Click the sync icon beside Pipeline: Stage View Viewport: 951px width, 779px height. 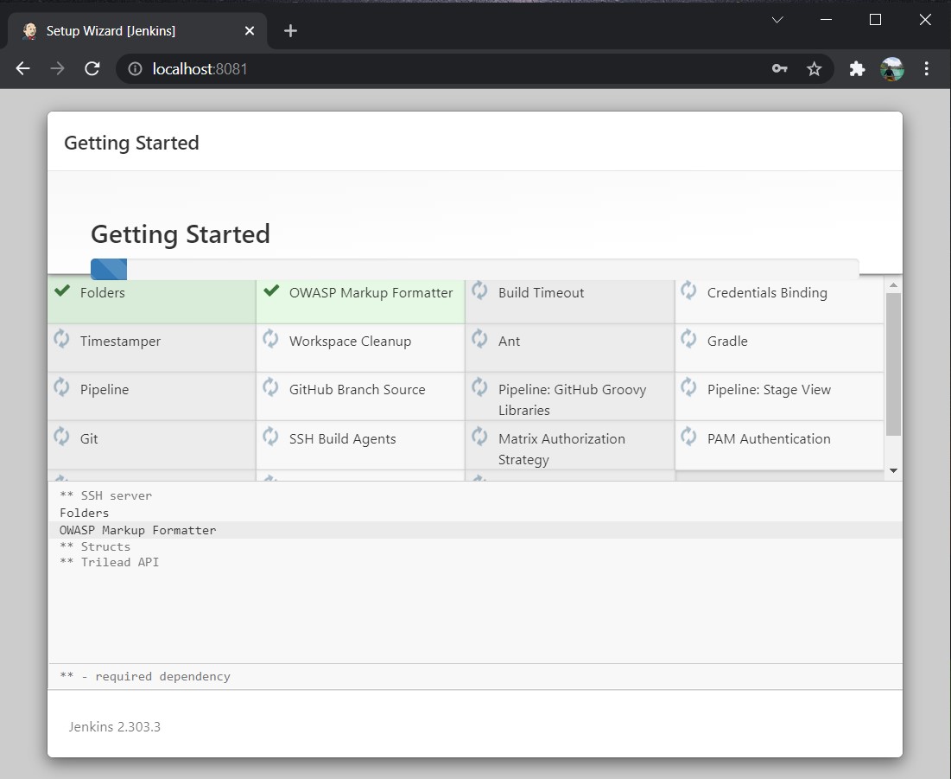click(x=688, y=387)
